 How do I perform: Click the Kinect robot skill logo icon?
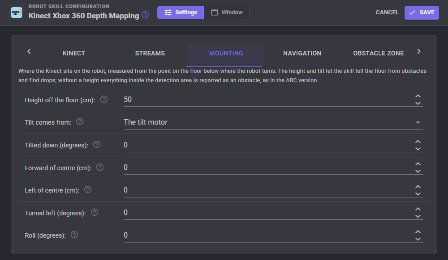(x=16, y=13)
